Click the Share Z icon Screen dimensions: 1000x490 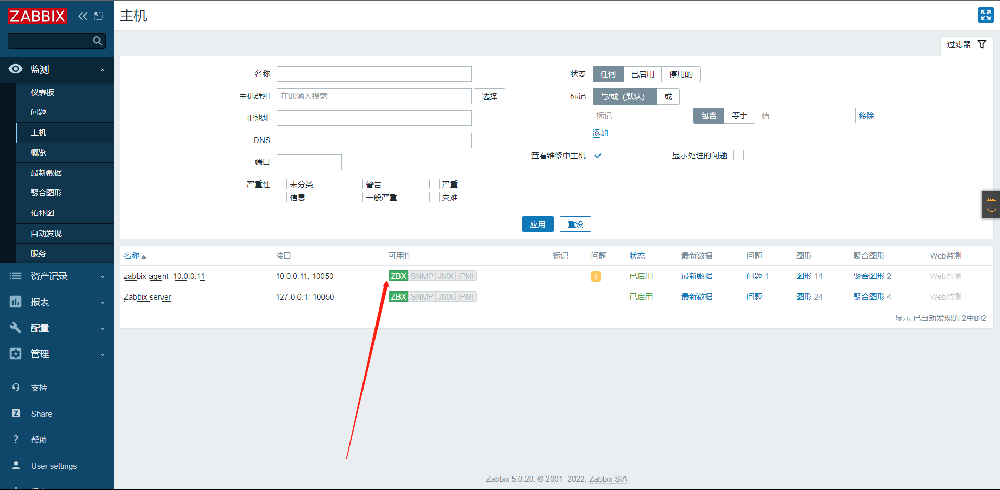(x=16, y=414)
